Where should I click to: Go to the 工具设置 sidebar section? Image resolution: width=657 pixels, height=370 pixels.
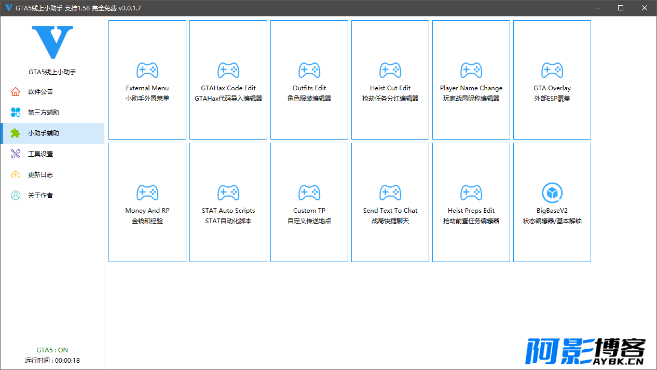click(x=52, y=154)
